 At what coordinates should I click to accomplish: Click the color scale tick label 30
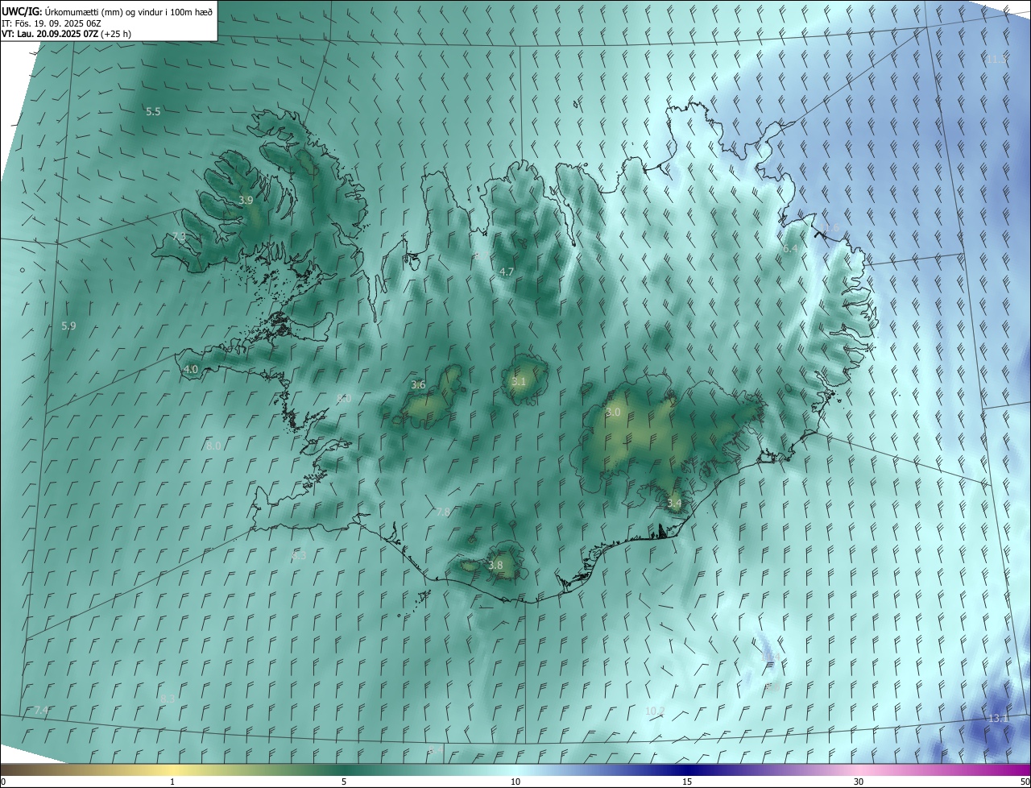[x=859, y=782]
